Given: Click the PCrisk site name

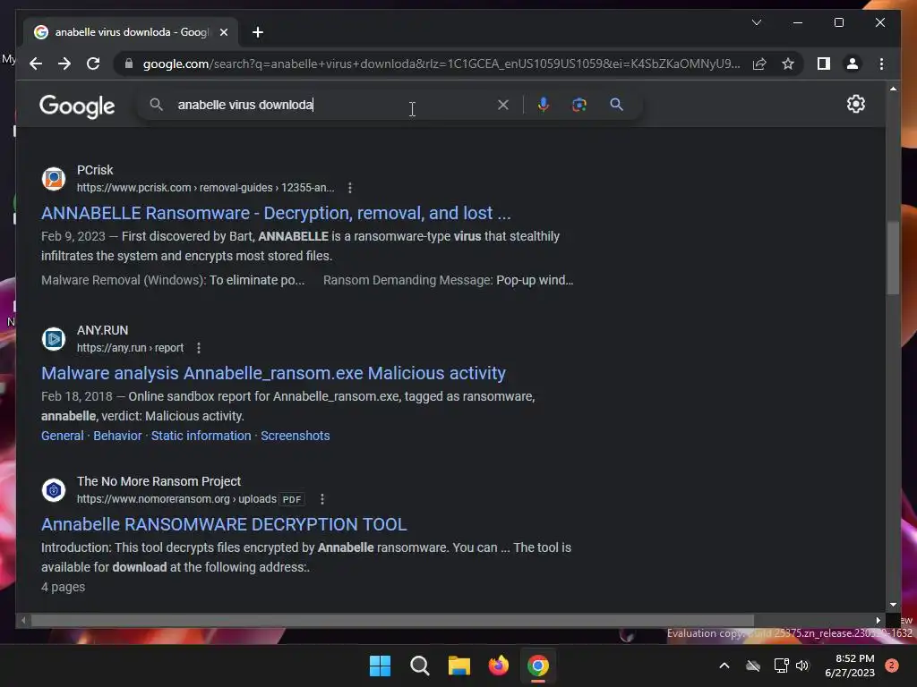Looking at the screenshot, I should pos(95,170).
